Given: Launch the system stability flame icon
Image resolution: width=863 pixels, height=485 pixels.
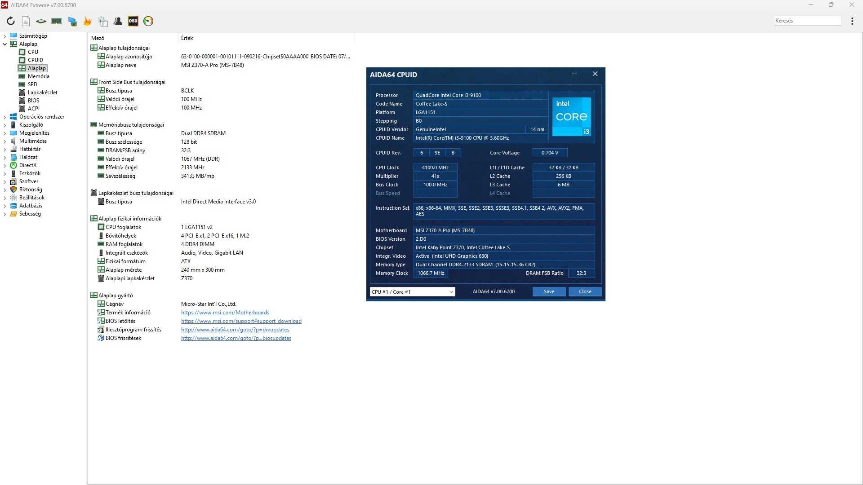Looking at the screenshot, I should (87, 21).
